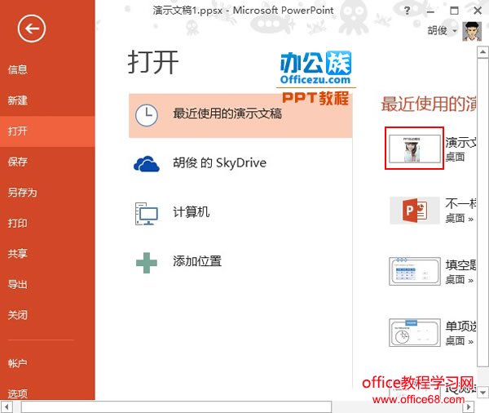Choose 保存 from the sidebar
489x413 pixels.
point(18,162)
